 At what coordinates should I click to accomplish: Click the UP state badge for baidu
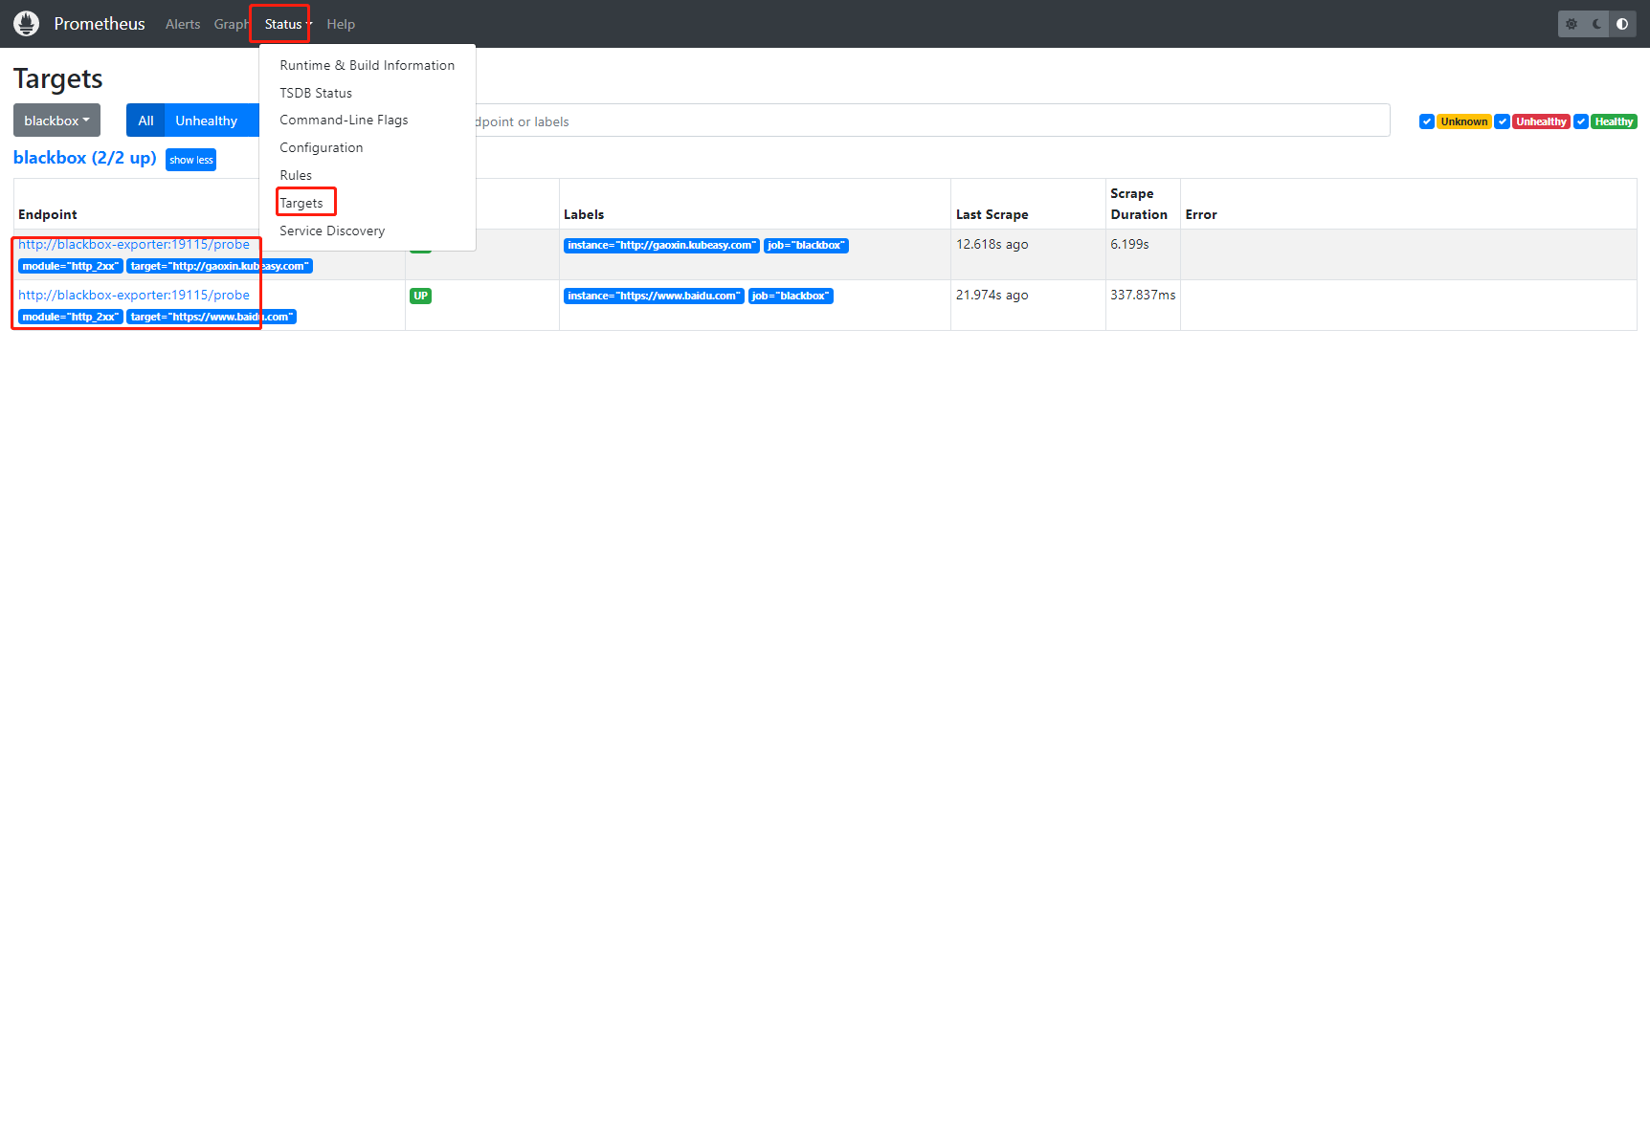421,296
